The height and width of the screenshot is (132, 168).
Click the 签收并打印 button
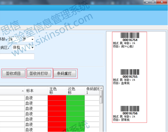click(39, 73)
